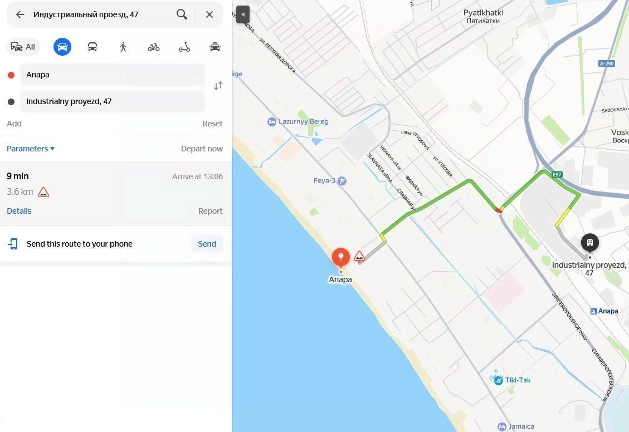Image resolution: width=629 pixels, height=432 pixels.
Task: Click the Send button for phone route
Action: (207, 244)
